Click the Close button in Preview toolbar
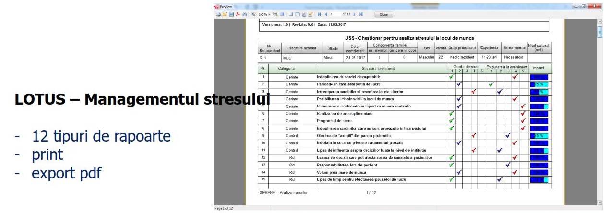This screenshot has height=213, width=604. 384,15
